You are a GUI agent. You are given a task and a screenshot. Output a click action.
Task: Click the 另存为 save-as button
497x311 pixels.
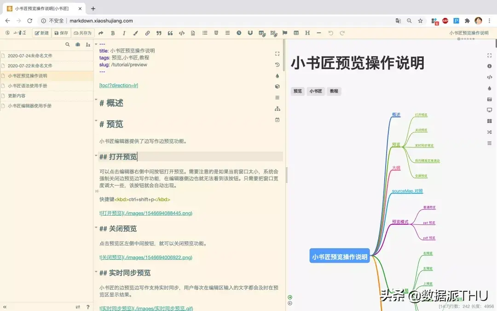(82, 33)
